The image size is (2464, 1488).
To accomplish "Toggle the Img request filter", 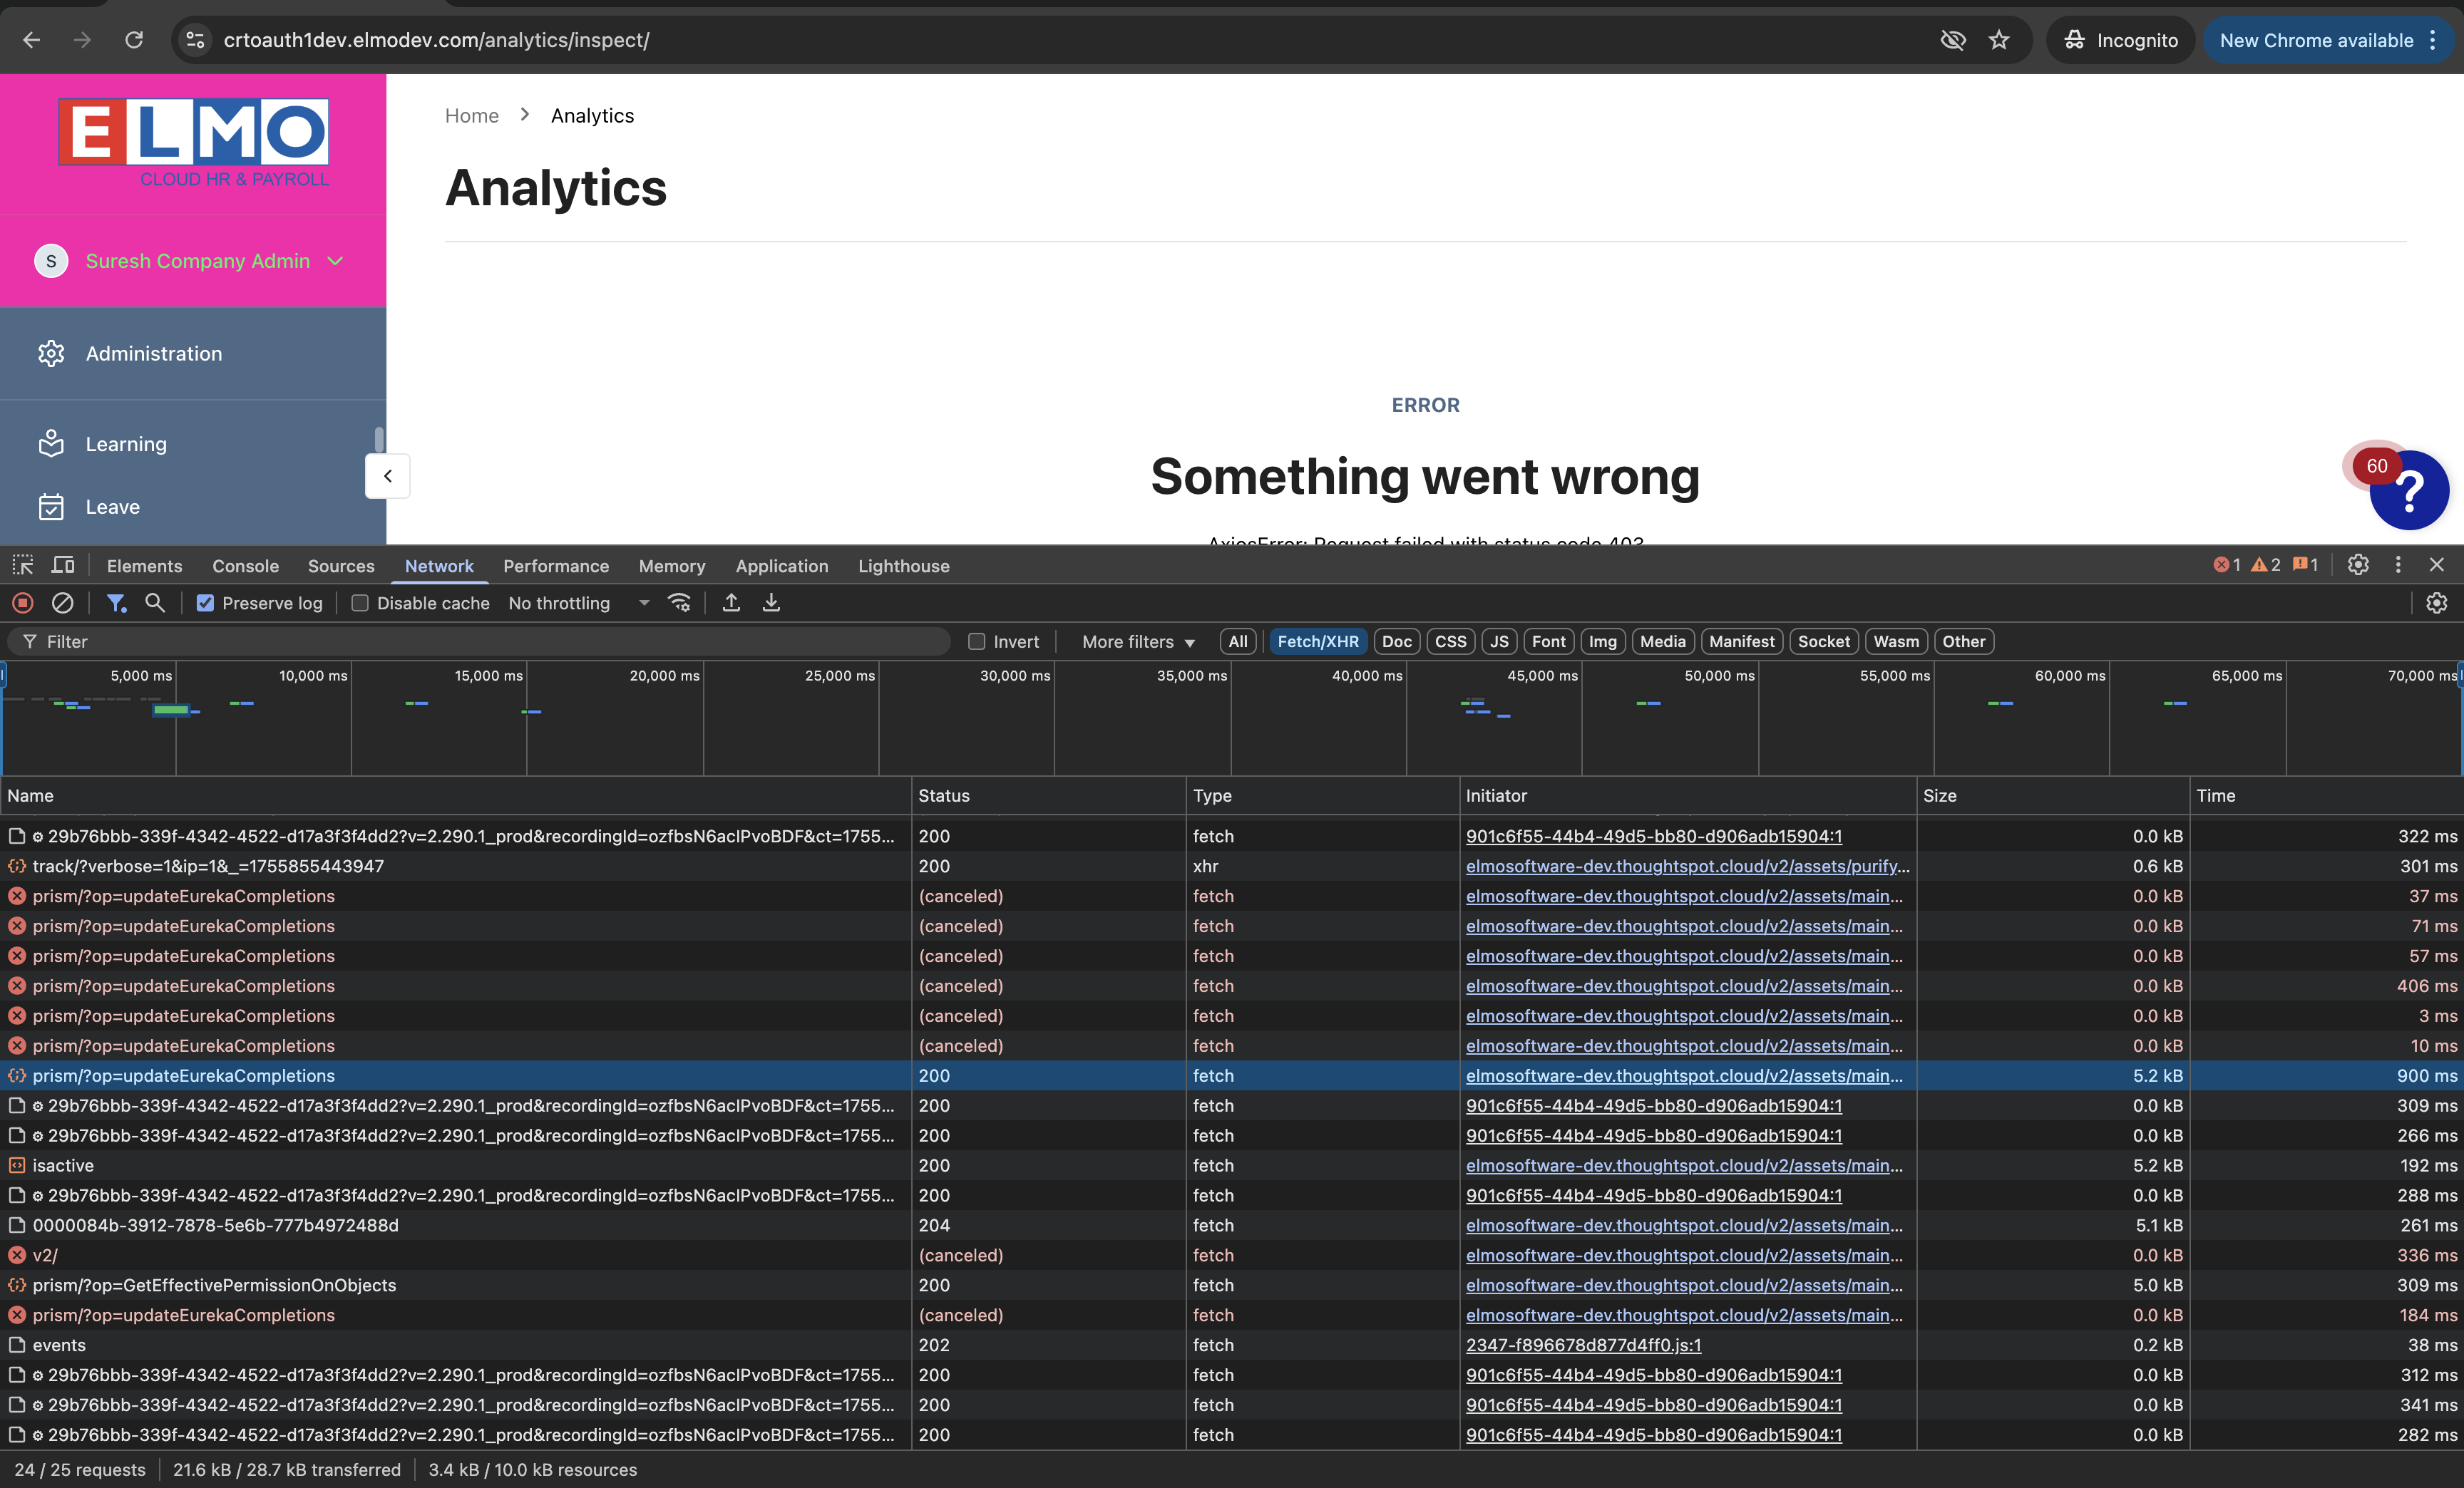I will tap(1603, 641).
